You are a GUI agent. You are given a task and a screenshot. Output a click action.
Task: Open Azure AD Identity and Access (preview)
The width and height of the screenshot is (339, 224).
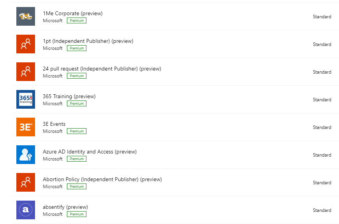(x=90, y=152)
